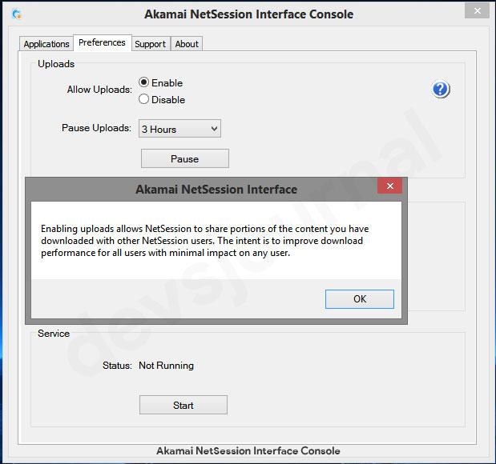Image resolution: width=496 pixels, height=464 pixels.
Task: Open the About tab
Action: 187,44
